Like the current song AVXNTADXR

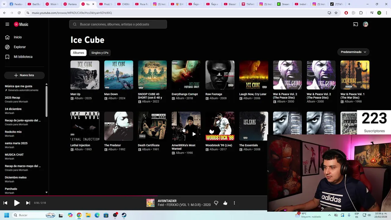click(225, 203)
